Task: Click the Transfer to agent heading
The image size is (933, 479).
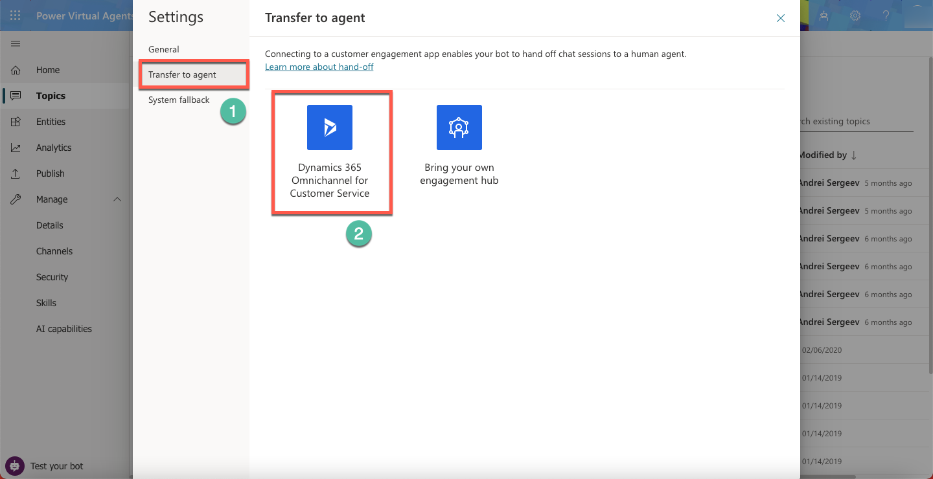Action: click(x=315, y=18)
